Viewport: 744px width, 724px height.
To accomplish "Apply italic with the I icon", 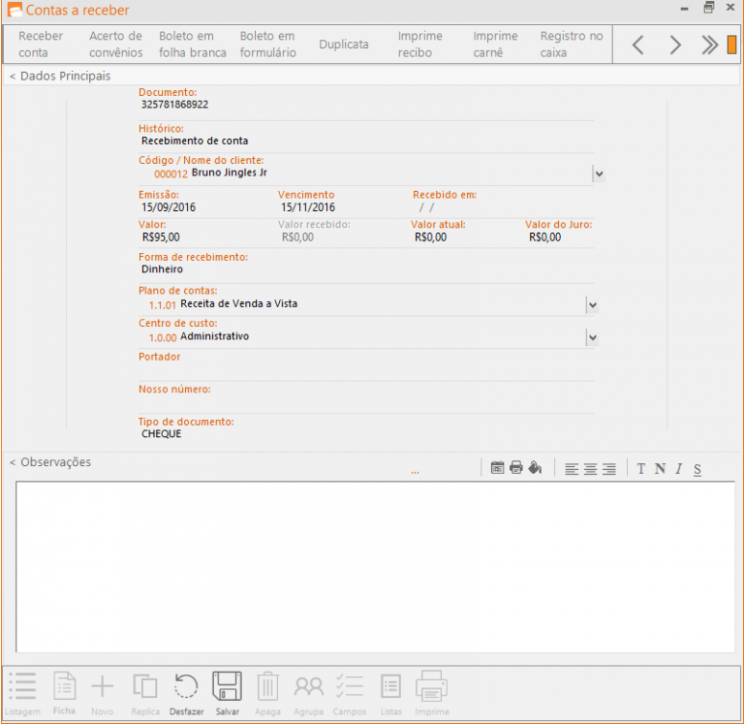I will tap(679, 469).
